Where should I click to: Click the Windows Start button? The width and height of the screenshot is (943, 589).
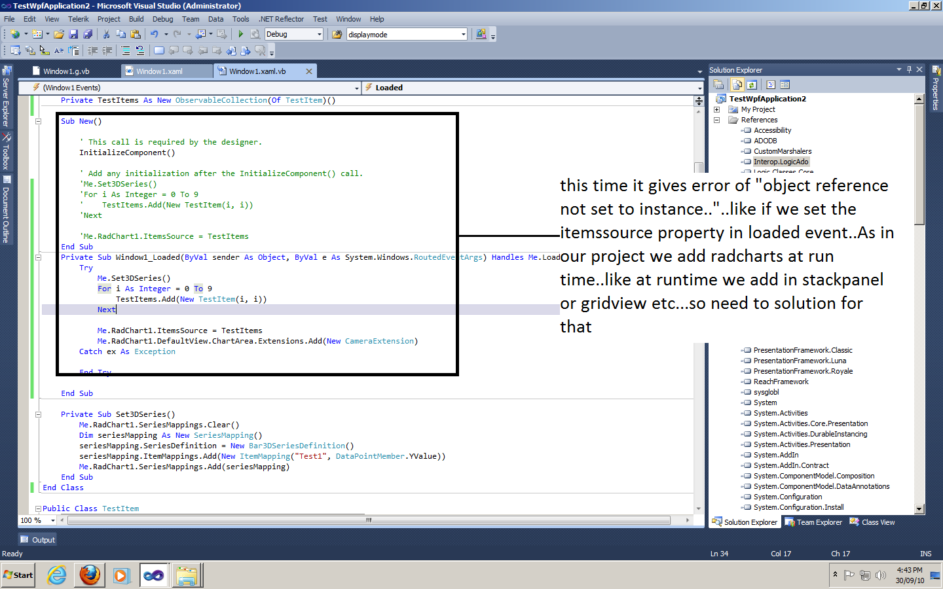[18, 575]
